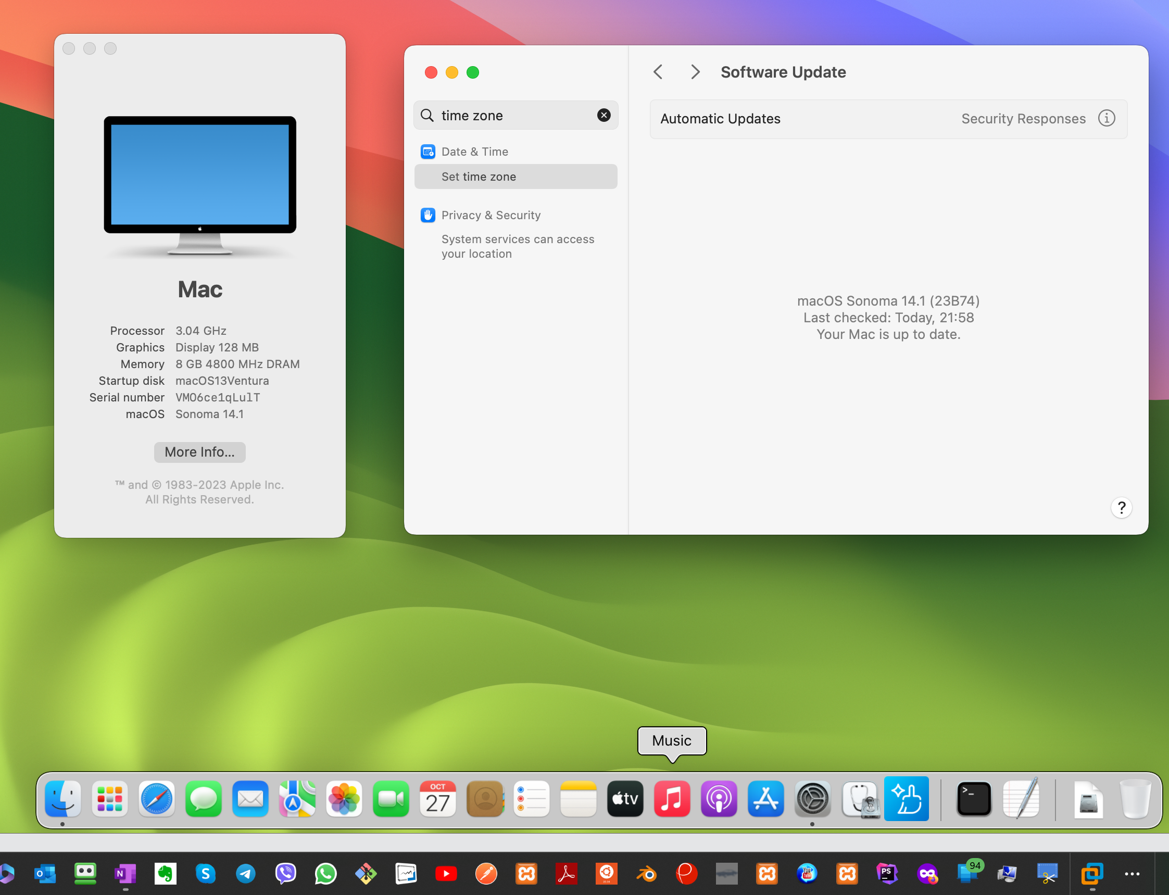Image resolution: width=1169 pixels, height=895 pixels.
Task: Open Terminal from the Dock
Action: click(x=974, y=799)
